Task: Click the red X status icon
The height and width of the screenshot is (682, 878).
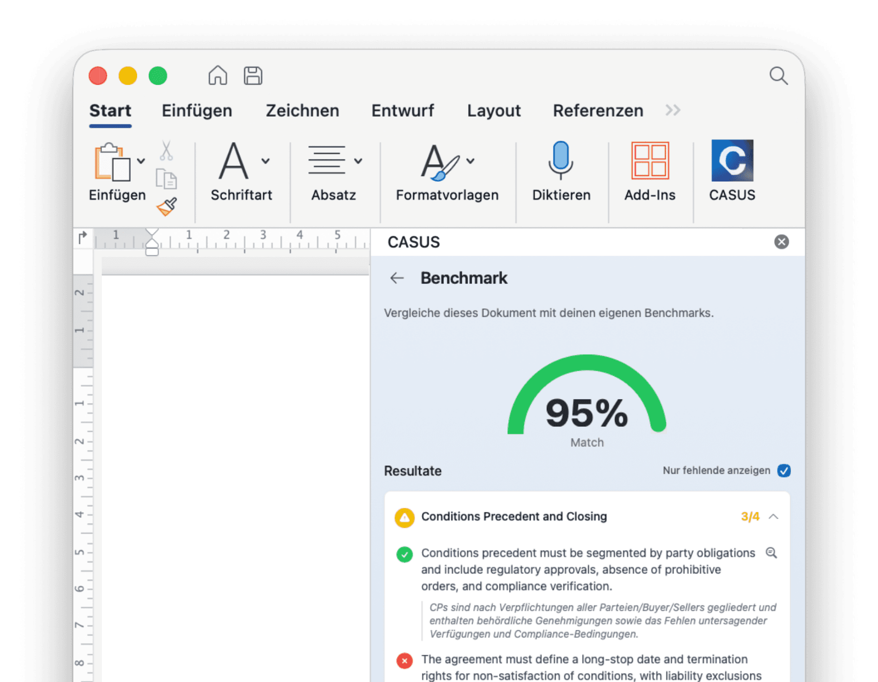Action: pos(404,661)
